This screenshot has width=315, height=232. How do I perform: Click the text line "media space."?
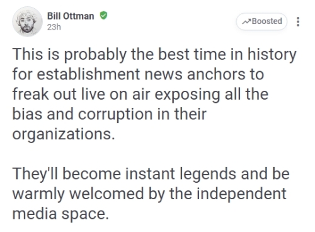pos(60,214)
